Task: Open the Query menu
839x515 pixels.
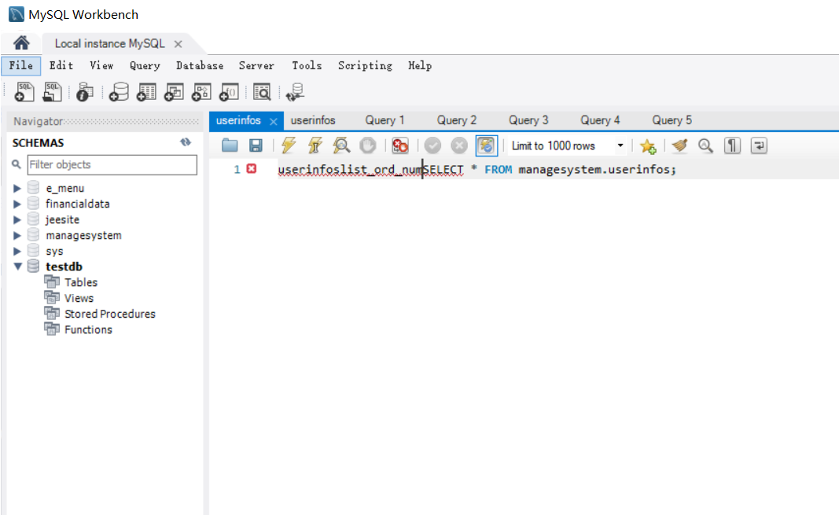Action: [145, 65]
